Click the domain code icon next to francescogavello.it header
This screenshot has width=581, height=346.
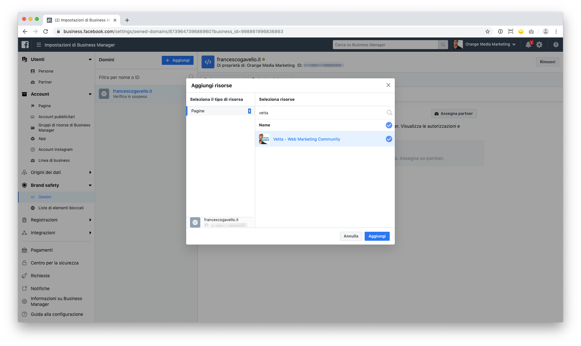(208, 62)
